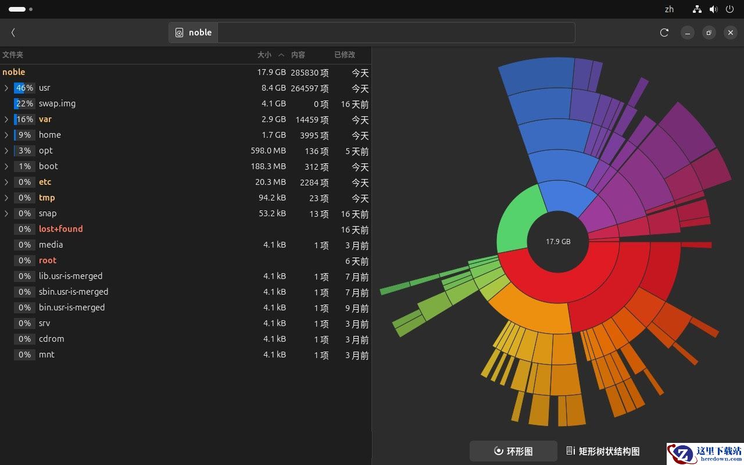744x465 pixels.
Task: Expand the var folder
Action: pyautogui.click(x=6, y=119)
